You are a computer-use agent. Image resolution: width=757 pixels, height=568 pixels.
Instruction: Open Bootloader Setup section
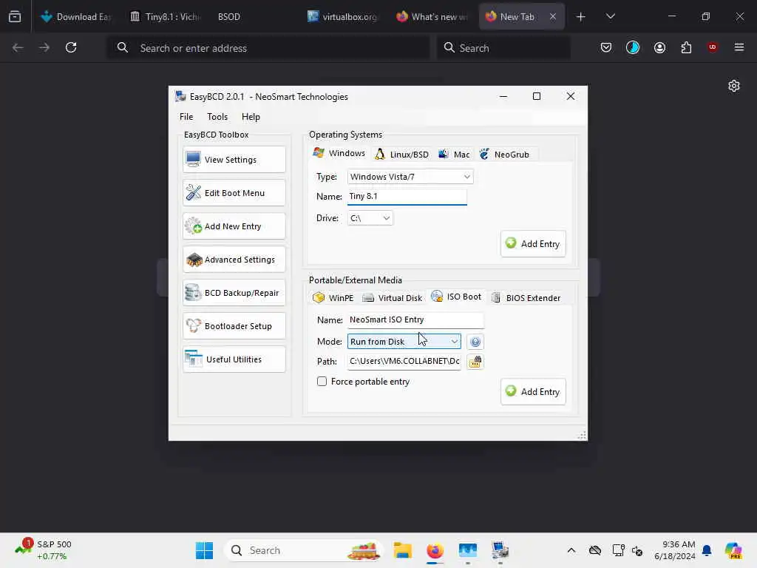234,326
